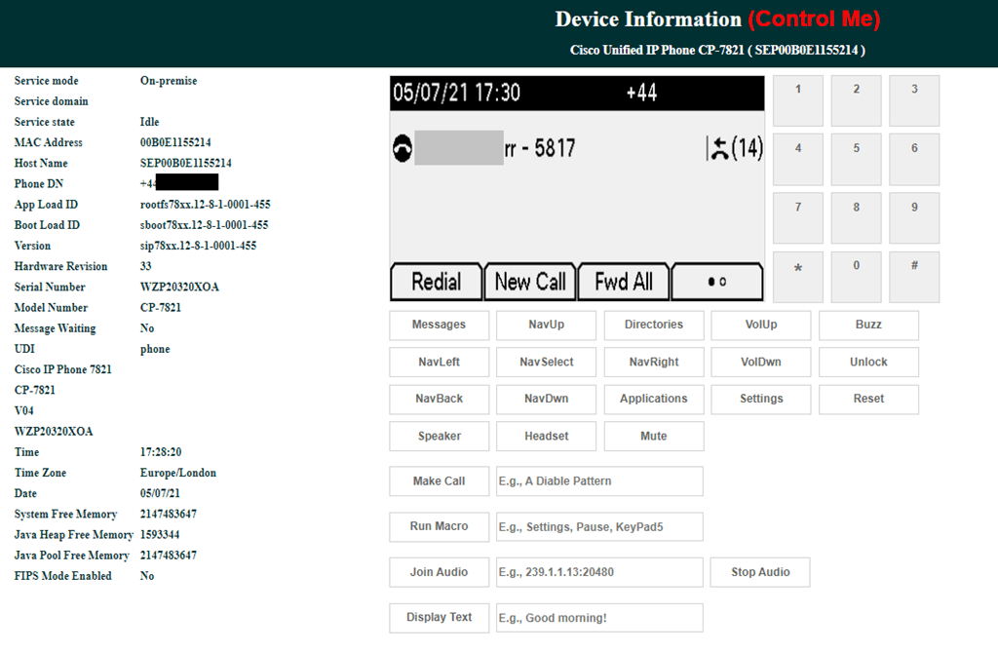The height and width of the screenshot is (652, 998).
Task: Click the missed calls icon showing (14)
Action: tap(735, 148)
